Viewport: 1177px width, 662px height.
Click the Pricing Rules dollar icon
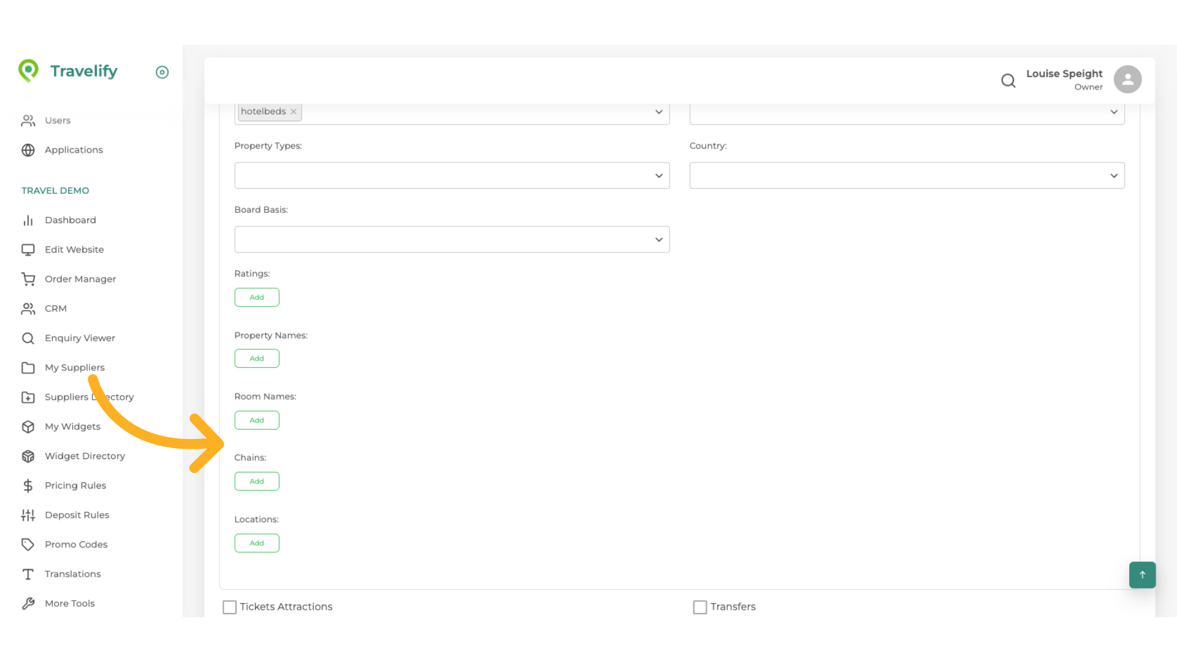[x=28, y=485]
